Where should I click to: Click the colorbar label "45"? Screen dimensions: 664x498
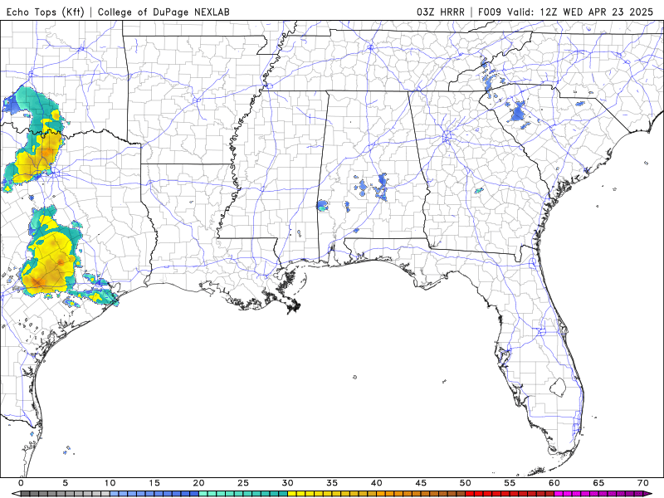click(421, 483)
